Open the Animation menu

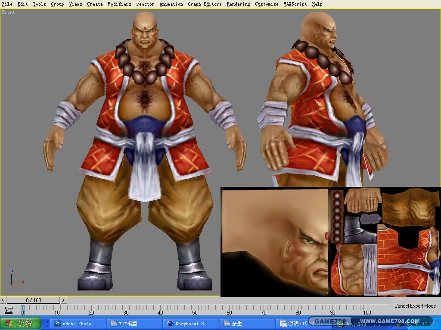pyautogui.click(x=171, y=4)
